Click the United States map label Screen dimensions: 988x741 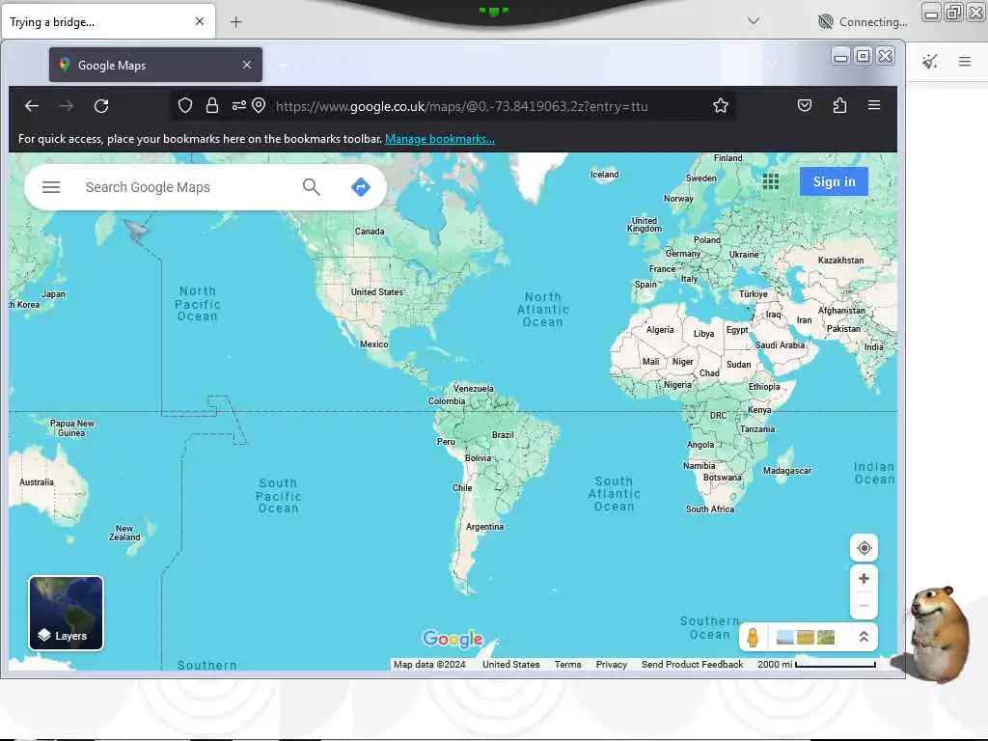coord(377,291)
